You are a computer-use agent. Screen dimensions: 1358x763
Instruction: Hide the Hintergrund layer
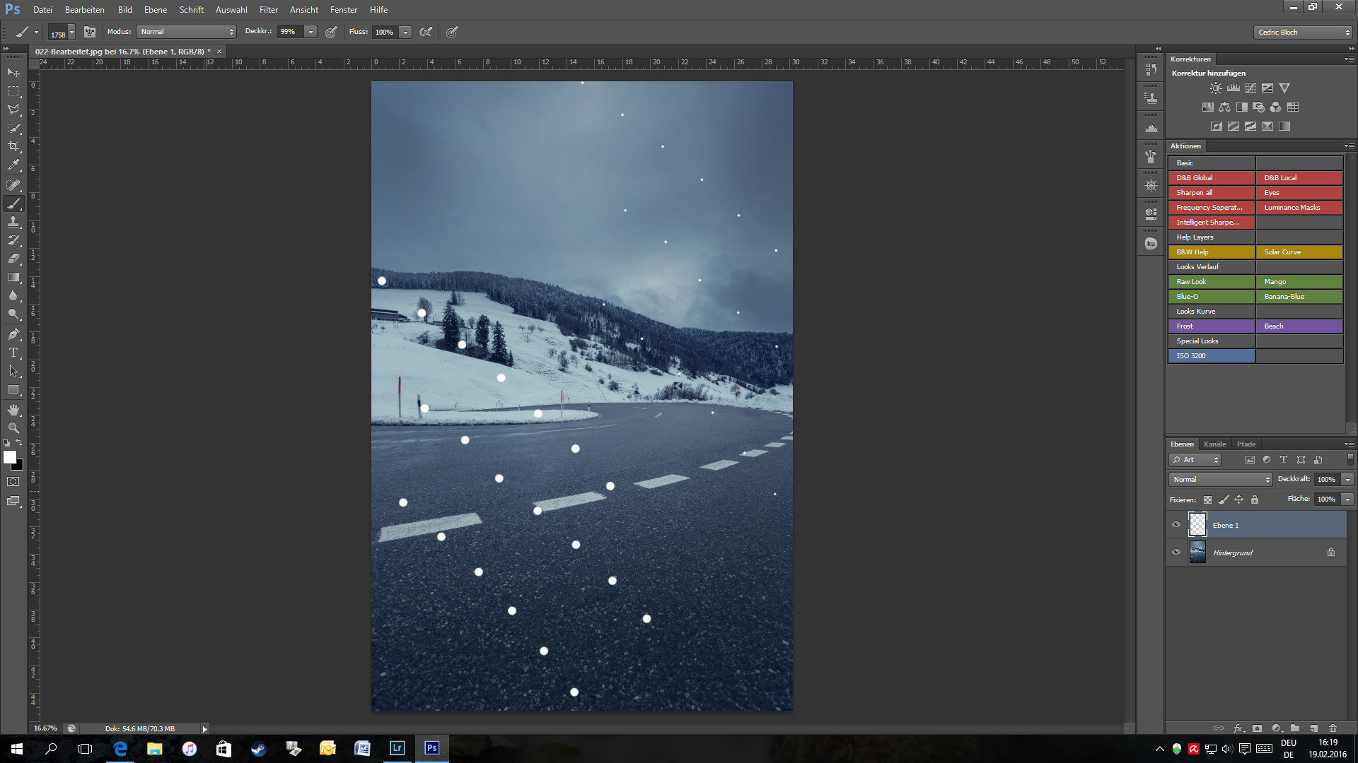[x=1176, y=552]
